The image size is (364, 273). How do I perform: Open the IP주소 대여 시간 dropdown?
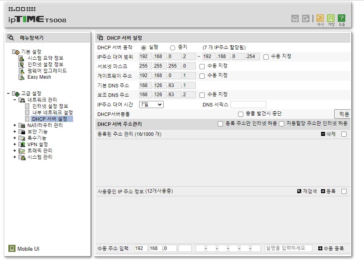[151, 105]
